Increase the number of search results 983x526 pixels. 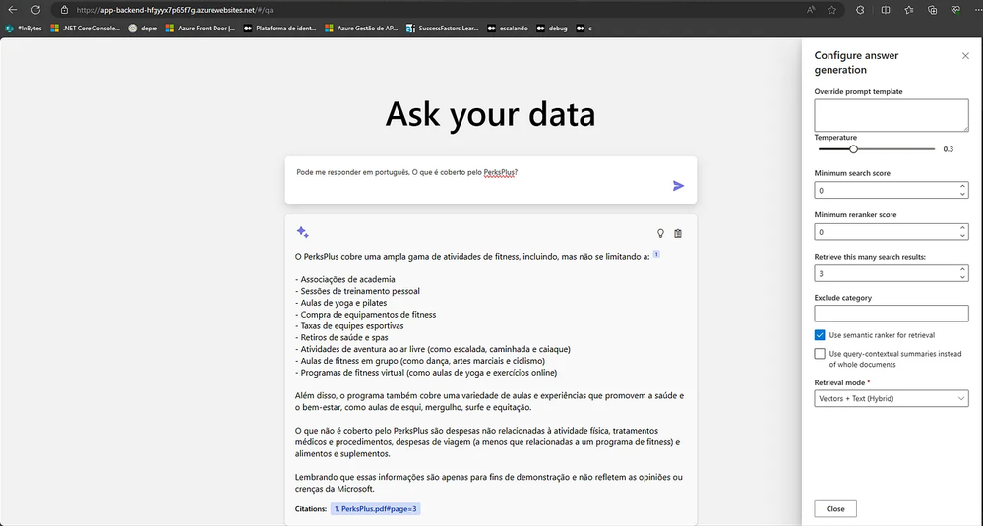click(x=962, y=269)
